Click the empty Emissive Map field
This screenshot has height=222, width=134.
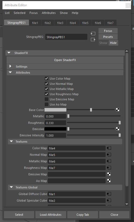click(77, 174)
